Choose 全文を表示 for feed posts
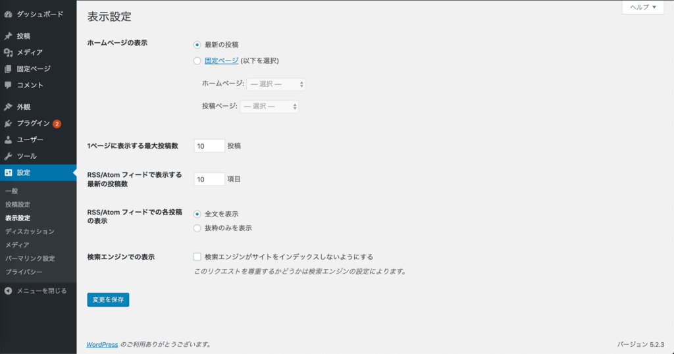The height and width of the screenshot is (354, 674). [197, 214]
